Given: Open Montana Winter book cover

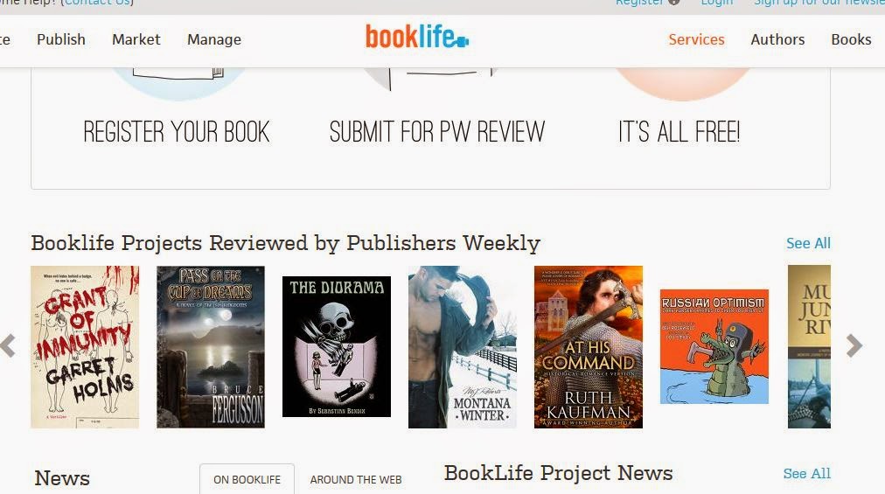Looking at the screenshot, I should pyautogui.click(x=463, y=346).
